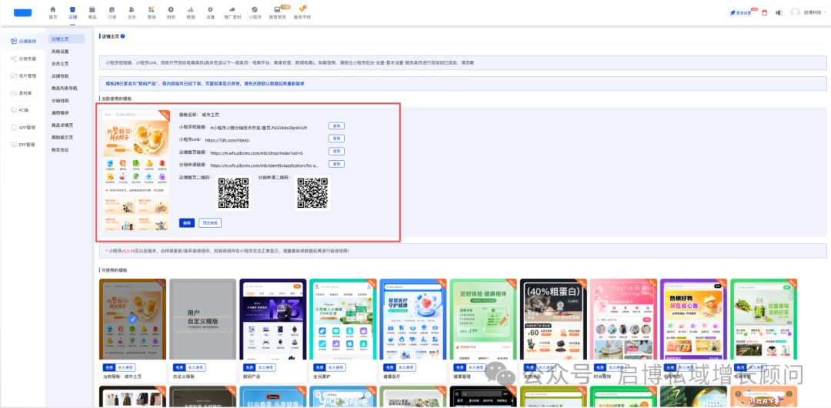Viewport: 831px width, 408px height.
Task: Click the red trash bin icon in header
Action: click(x=764, y=13)
